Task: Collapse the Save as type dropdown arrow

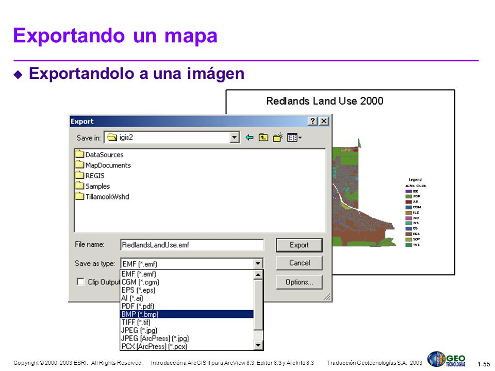Action: [x=258, y=263]
